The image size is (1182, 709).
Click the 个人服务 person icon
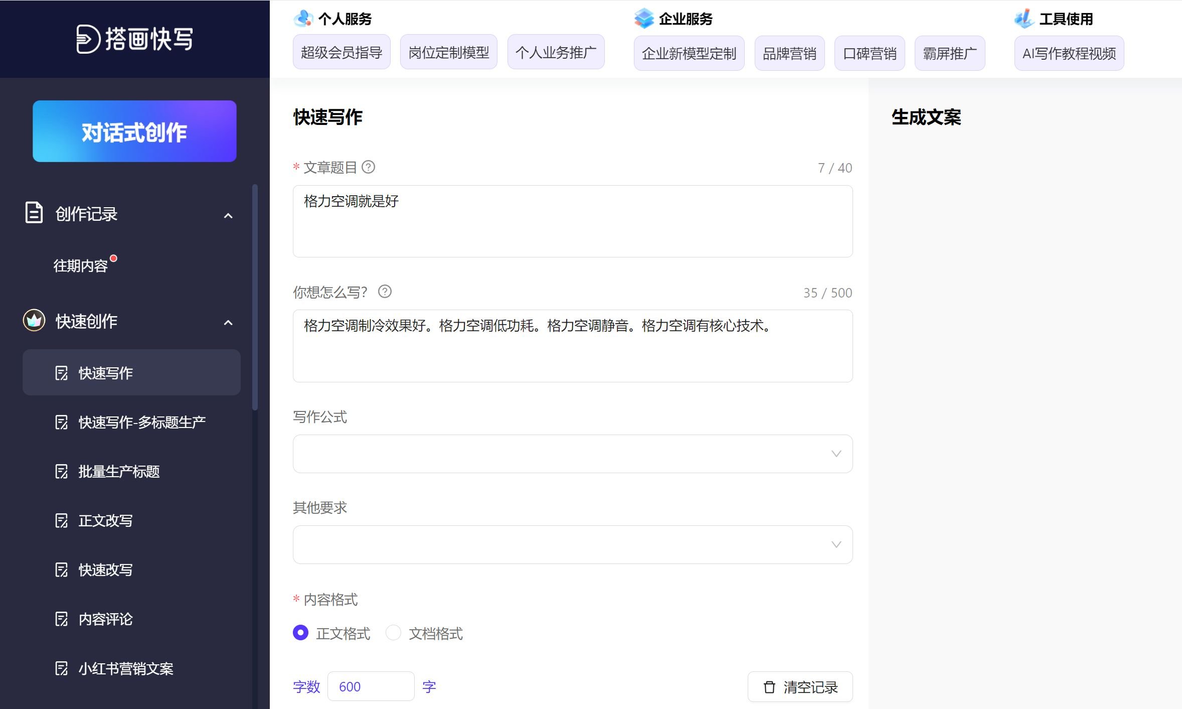(x=302, y=18)
